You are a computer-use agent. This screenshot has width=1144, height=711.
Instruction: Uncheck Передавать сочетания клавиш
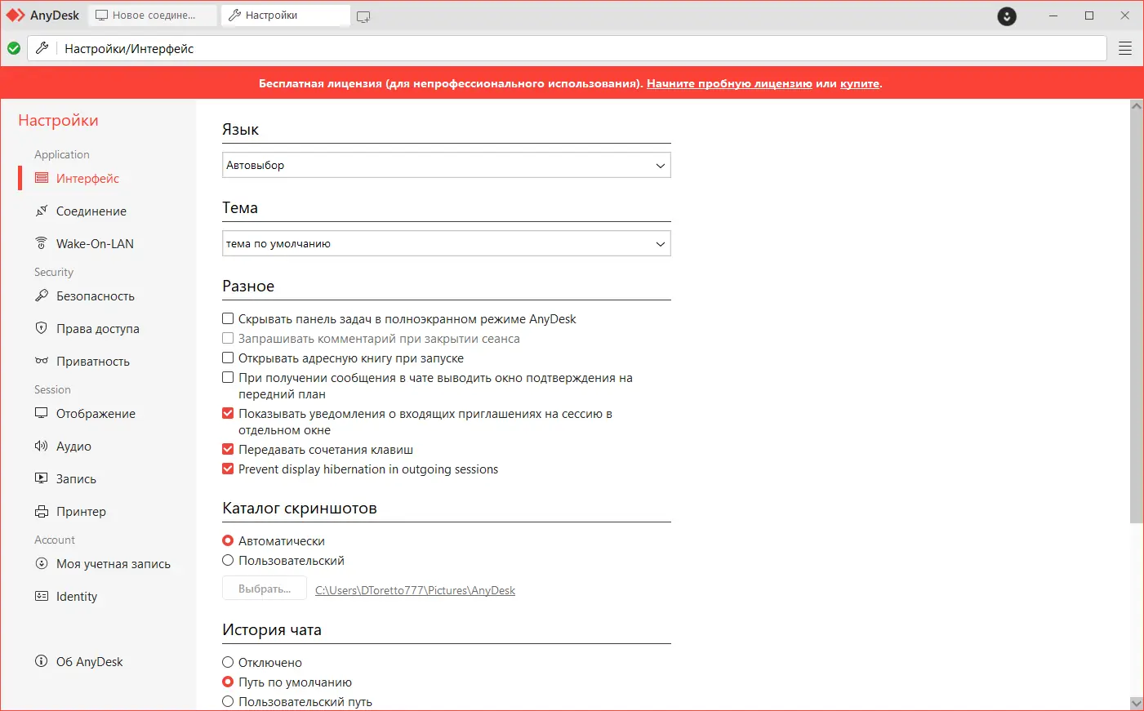point(228,449)
